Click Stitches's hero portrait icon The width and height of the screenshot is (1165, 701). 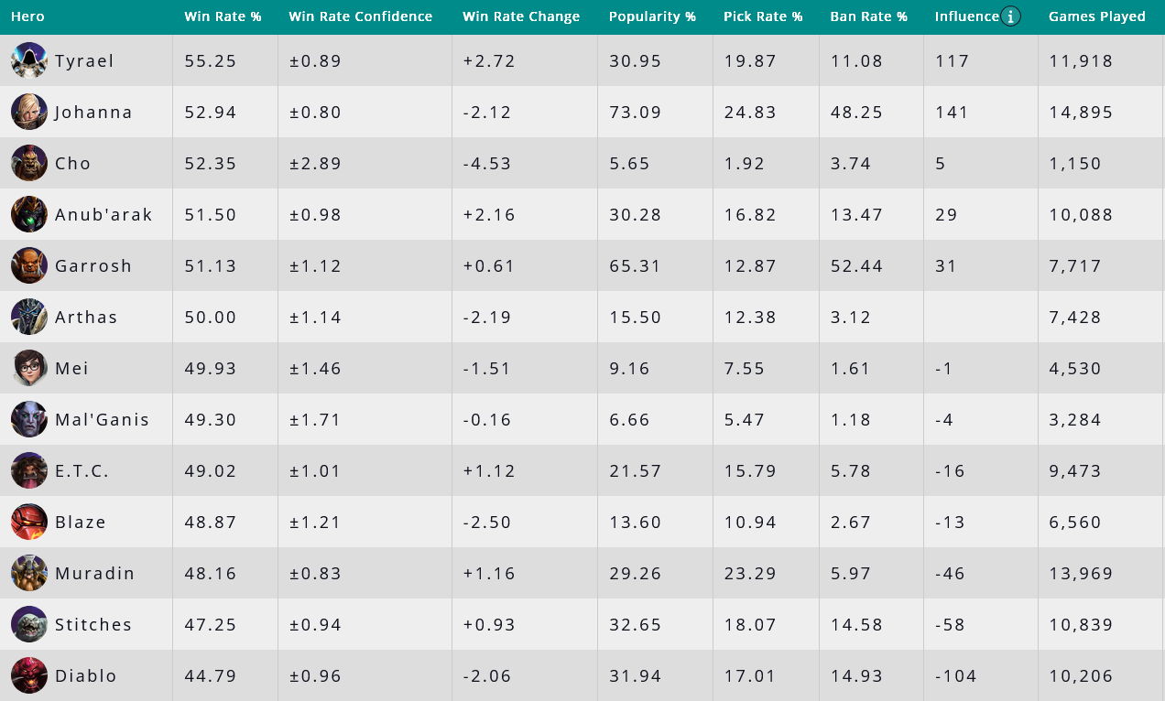pyautogui.click(x=29, y=624)
